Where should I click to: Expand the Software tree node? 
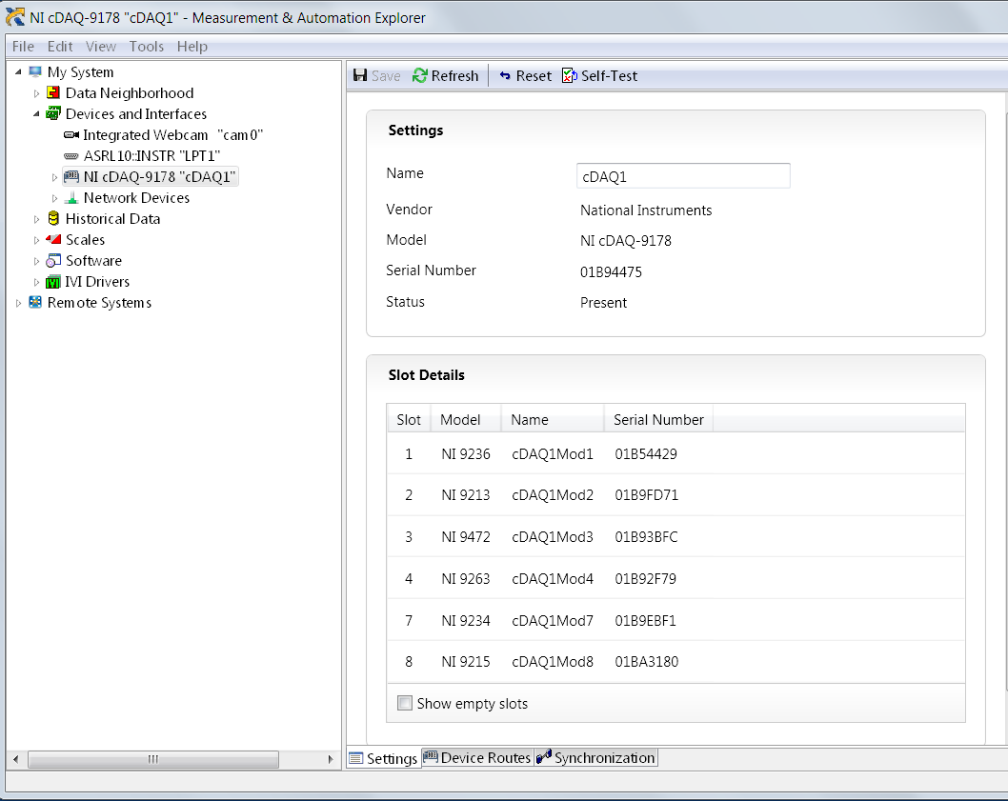tap(37, 261)
